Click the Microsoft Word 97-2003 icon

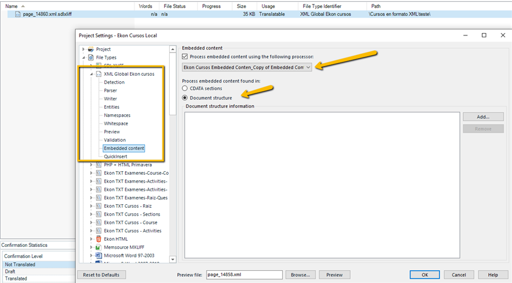click(x=98, y=255)
